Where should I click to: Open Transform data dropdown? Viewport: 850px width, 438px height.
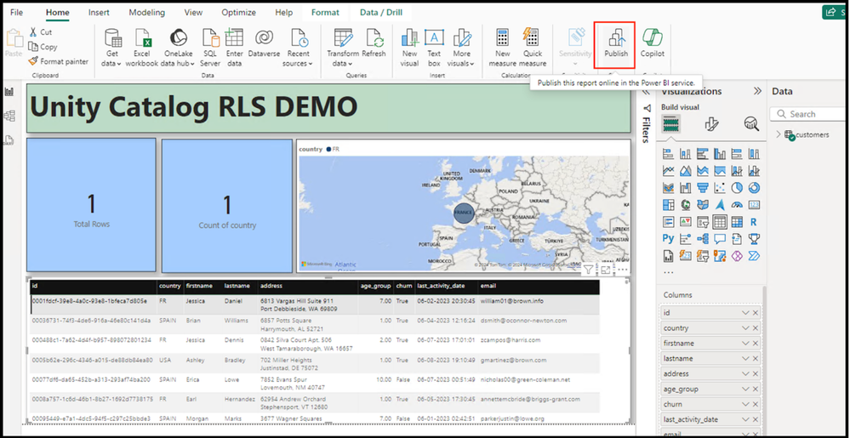(343, 47)
